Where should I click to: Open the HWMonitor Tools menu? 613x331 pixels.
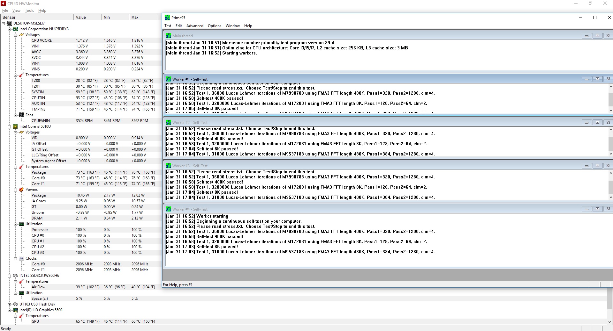click(x=29, y=11)
